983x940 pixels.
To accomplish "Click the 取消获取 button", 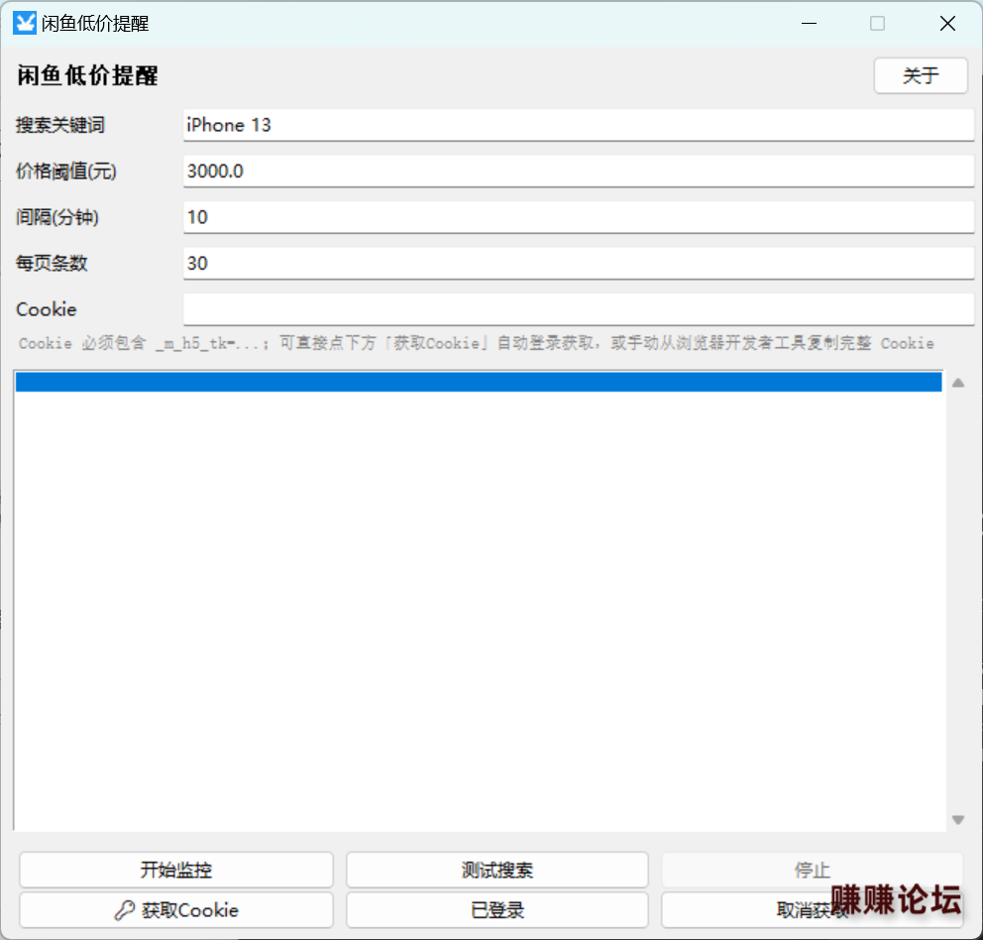I will 812,910.
